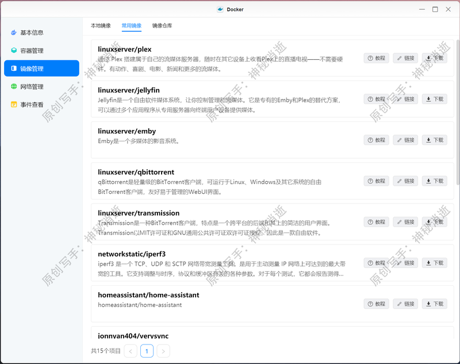The image size is (460, 364).
Task: Download the homeassistant/home-assistant image
Action: 435,304
